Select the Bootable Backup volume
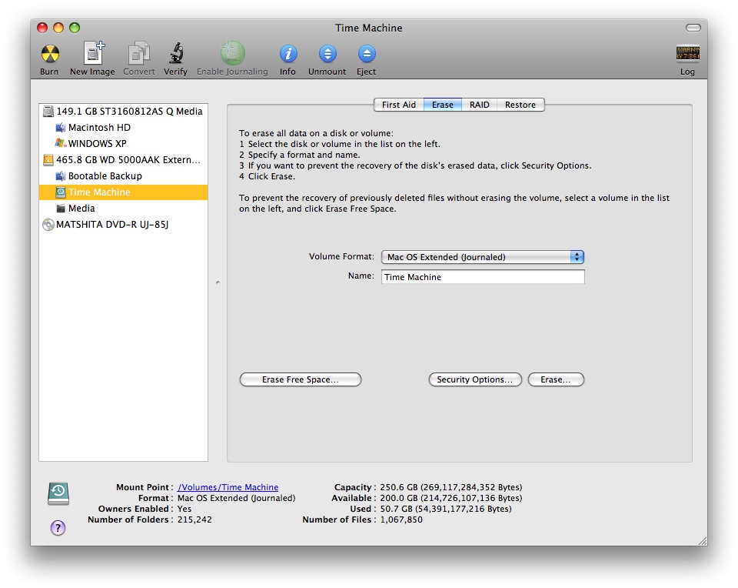 coord(123,175)
